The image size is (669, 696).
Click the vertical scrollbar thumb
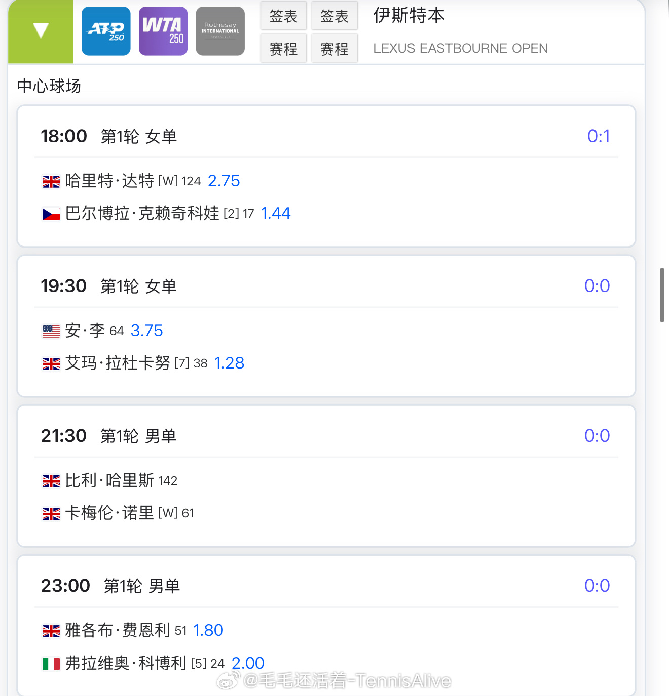click(x=662, y=295)
